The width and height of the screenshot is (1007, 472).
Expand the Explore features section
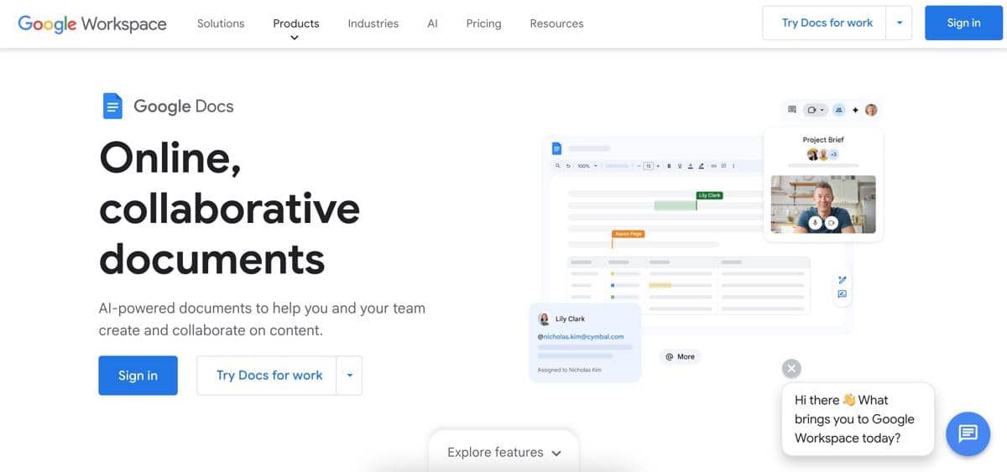503,453
